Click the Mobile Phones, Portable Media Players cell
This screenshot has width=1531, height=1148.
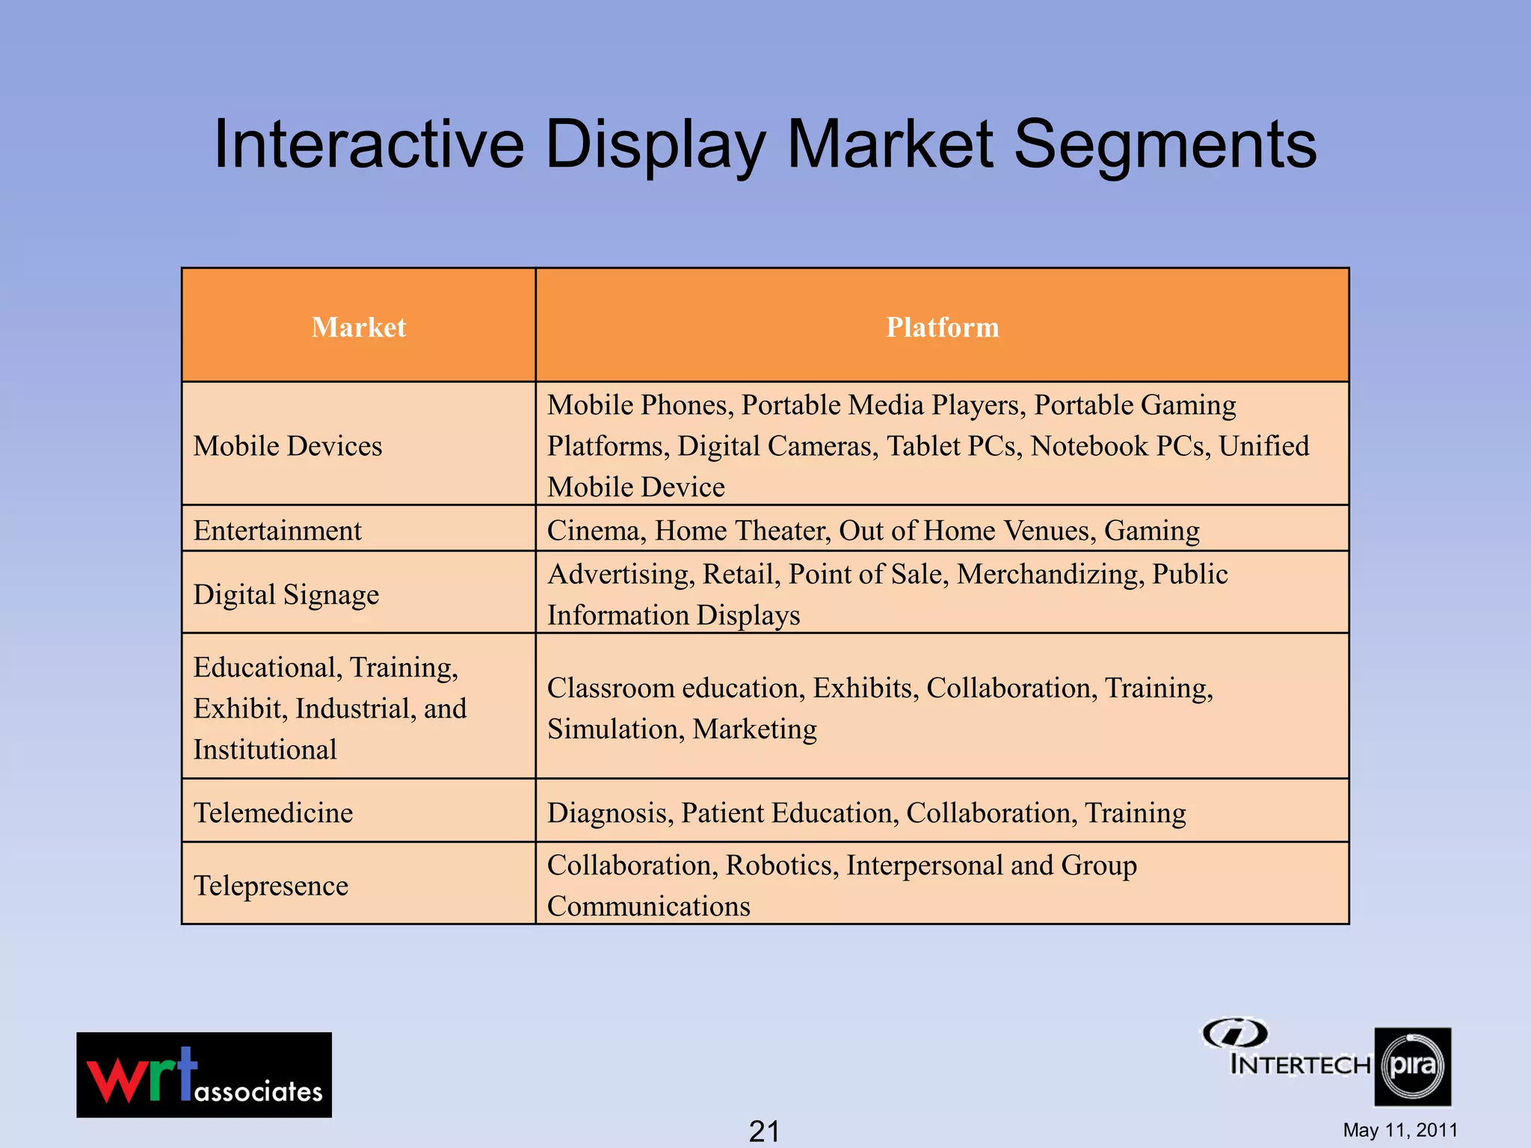coord(943,444)
